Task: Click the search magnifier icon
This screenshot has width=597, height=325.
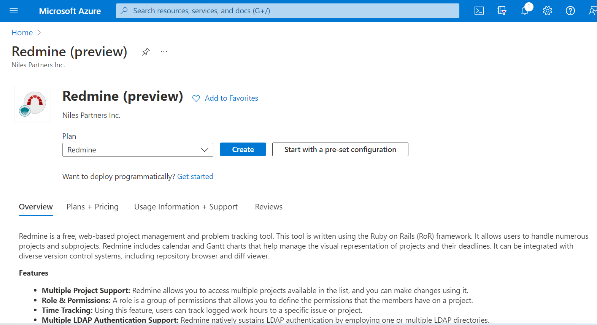Action: coord(124,11)
